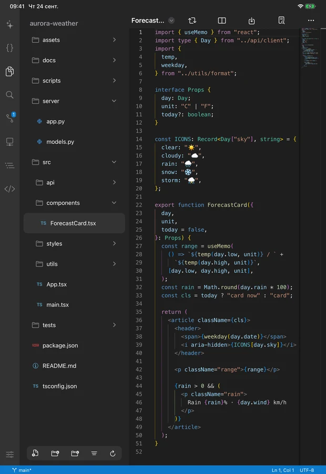
Task: Open the find-in-document icon
Action: tap(281, 20)
